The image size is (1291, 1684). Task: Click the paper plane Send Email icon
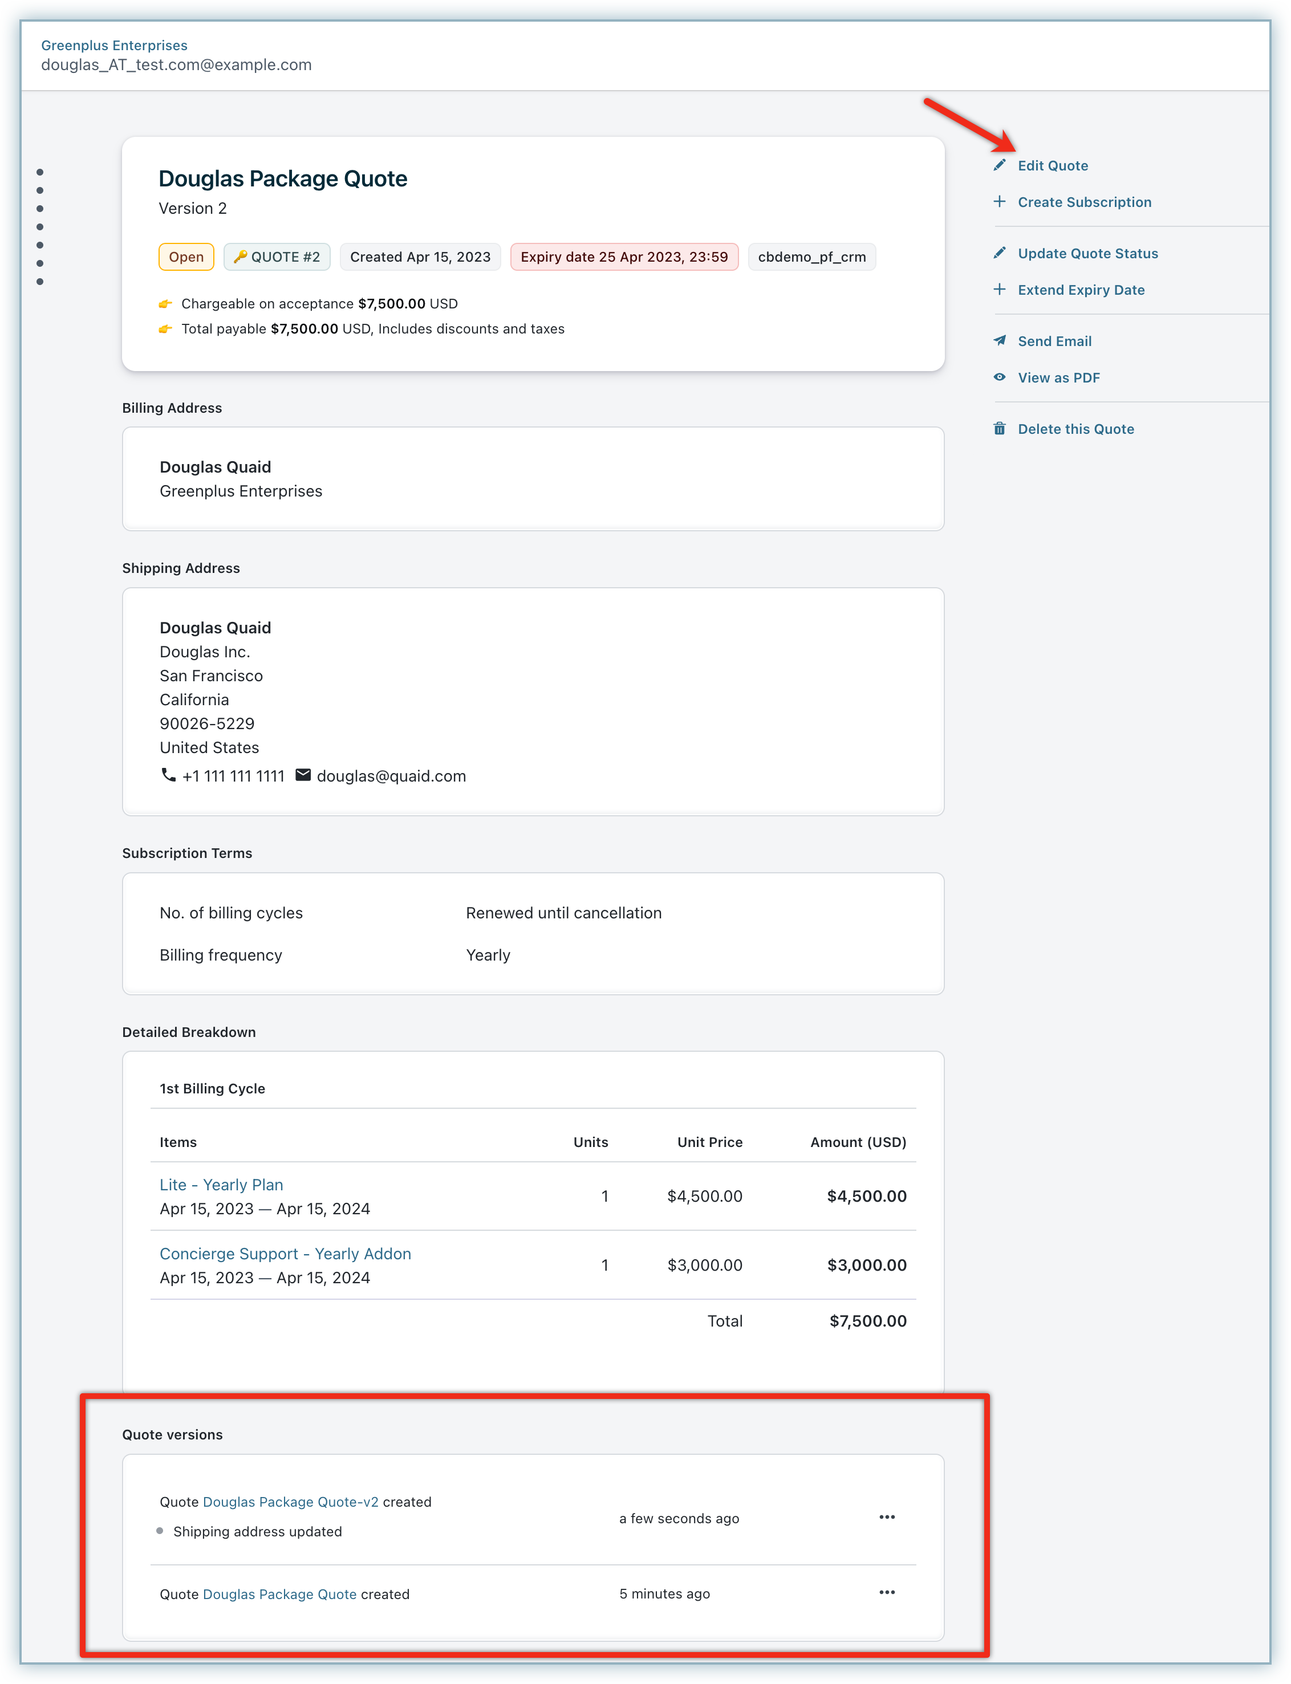click(x=999, y=340)
